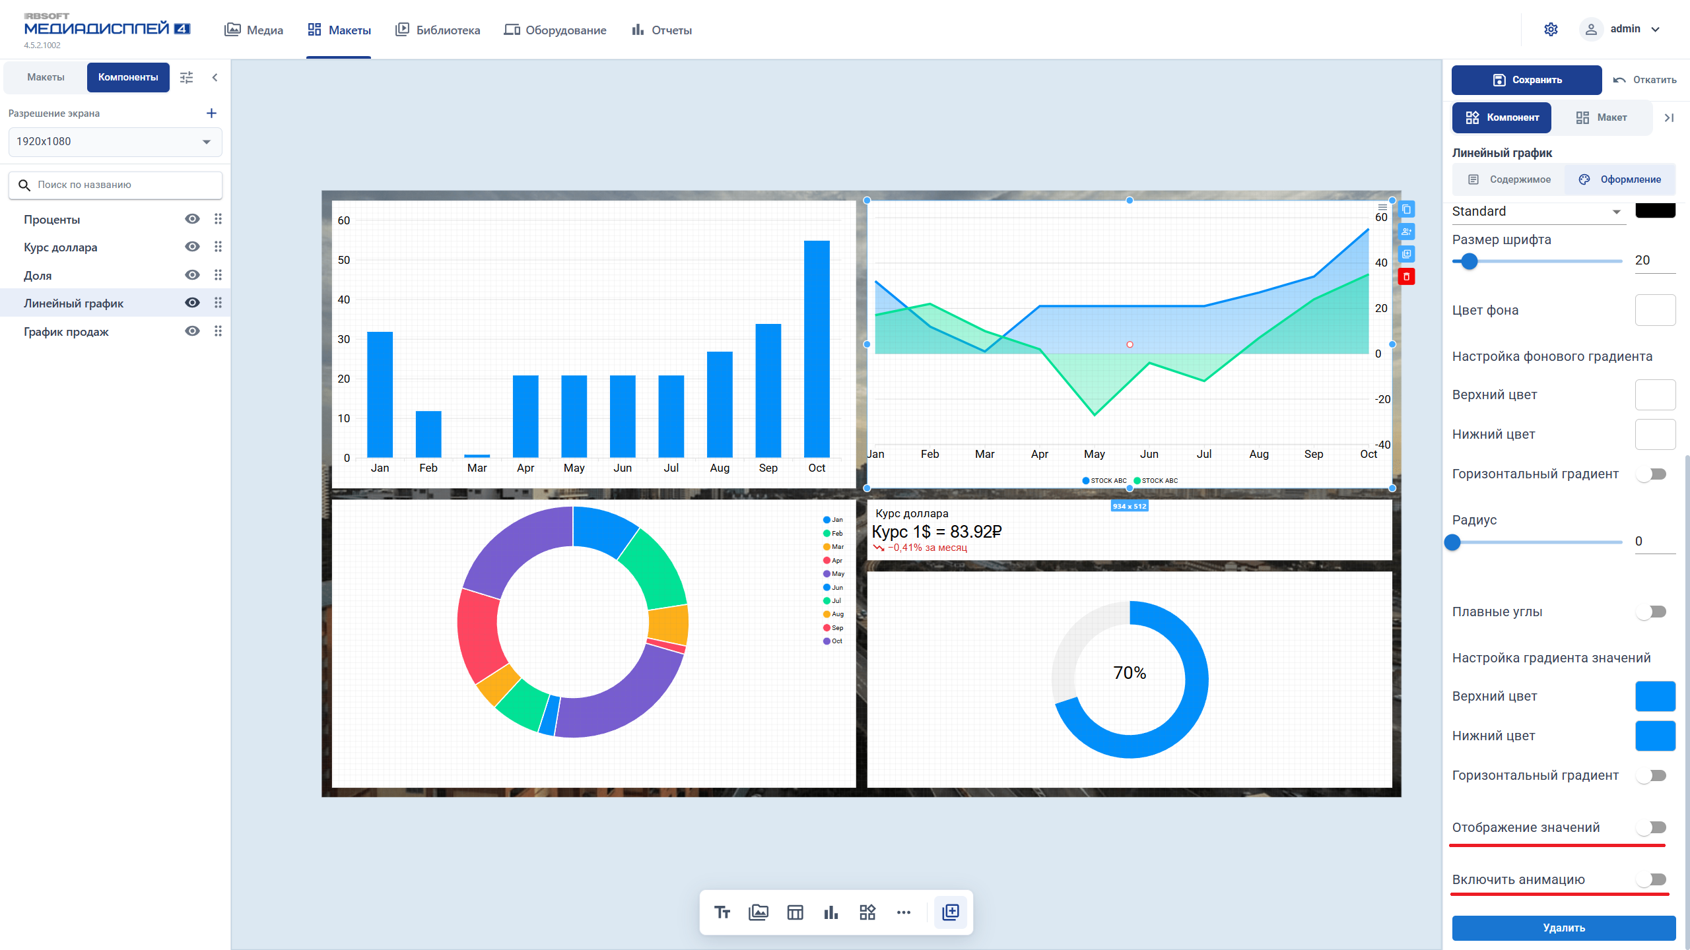The height and width of the screenshot is (950, 1690).
Task: Click the Сохранить button
Action: [1526, 80]
